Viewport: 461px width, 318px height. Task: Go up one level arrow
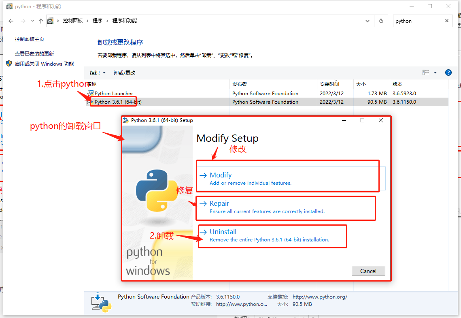coord(41,21)
